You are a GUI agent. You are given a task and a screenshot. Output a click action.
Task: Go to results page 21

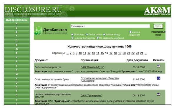pos(129,53)
